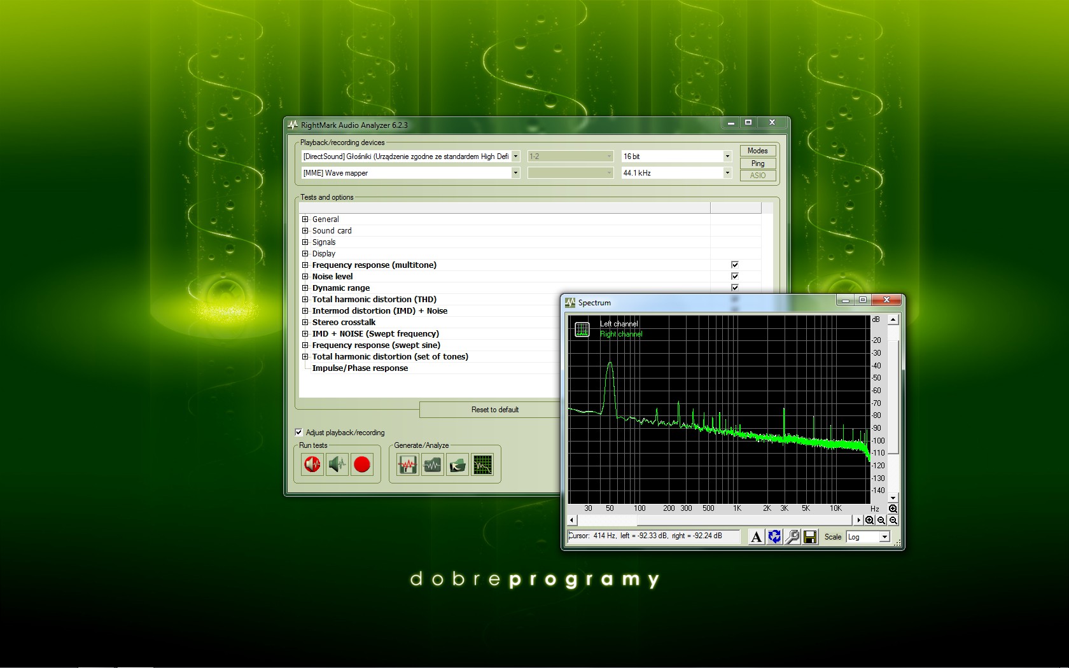
Task: Click the Reset to default button
Action: click(494, 410)
